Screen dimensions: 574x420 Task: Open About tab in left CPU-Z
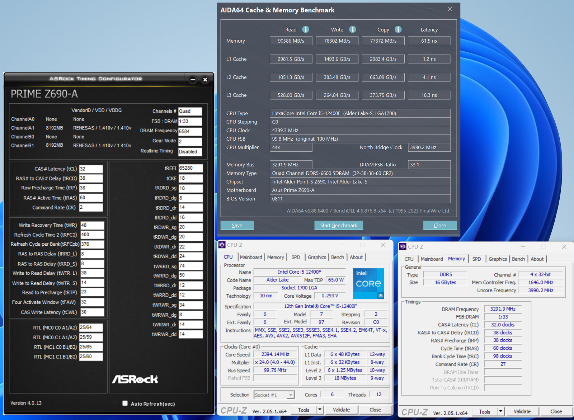356,257
